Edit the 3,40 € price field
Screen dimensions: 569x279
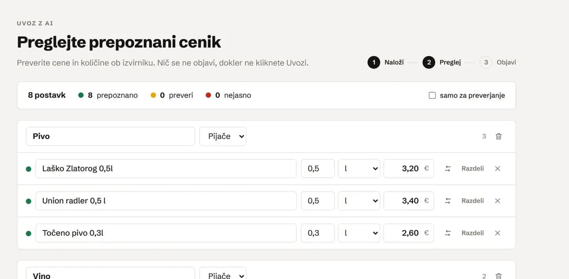(409, 201)
